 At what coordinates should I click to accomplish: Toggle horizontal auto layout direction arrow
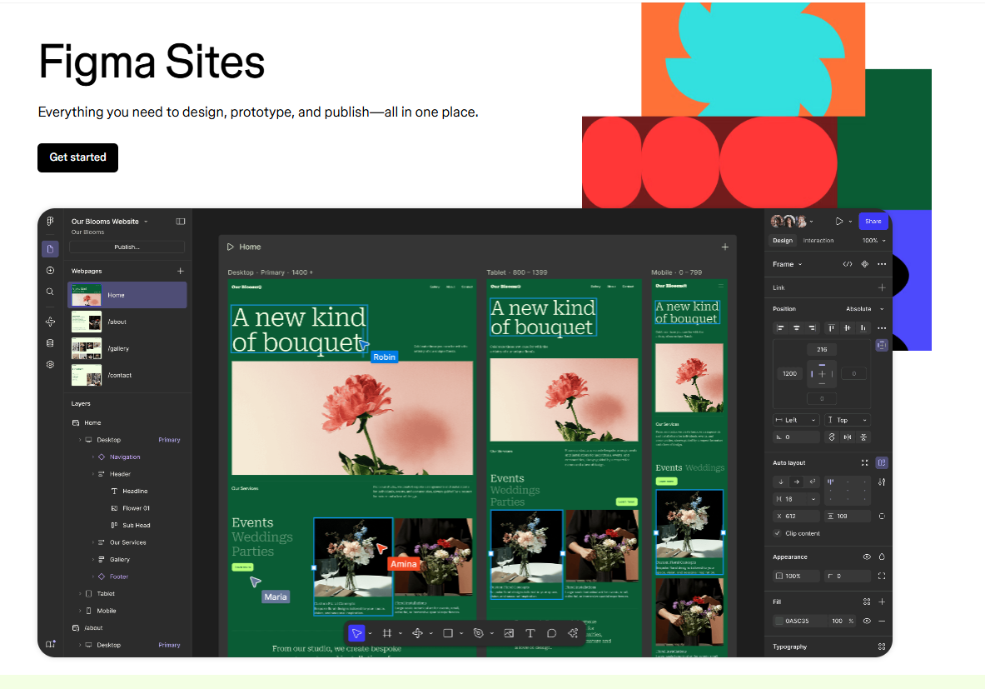[797, 482]
